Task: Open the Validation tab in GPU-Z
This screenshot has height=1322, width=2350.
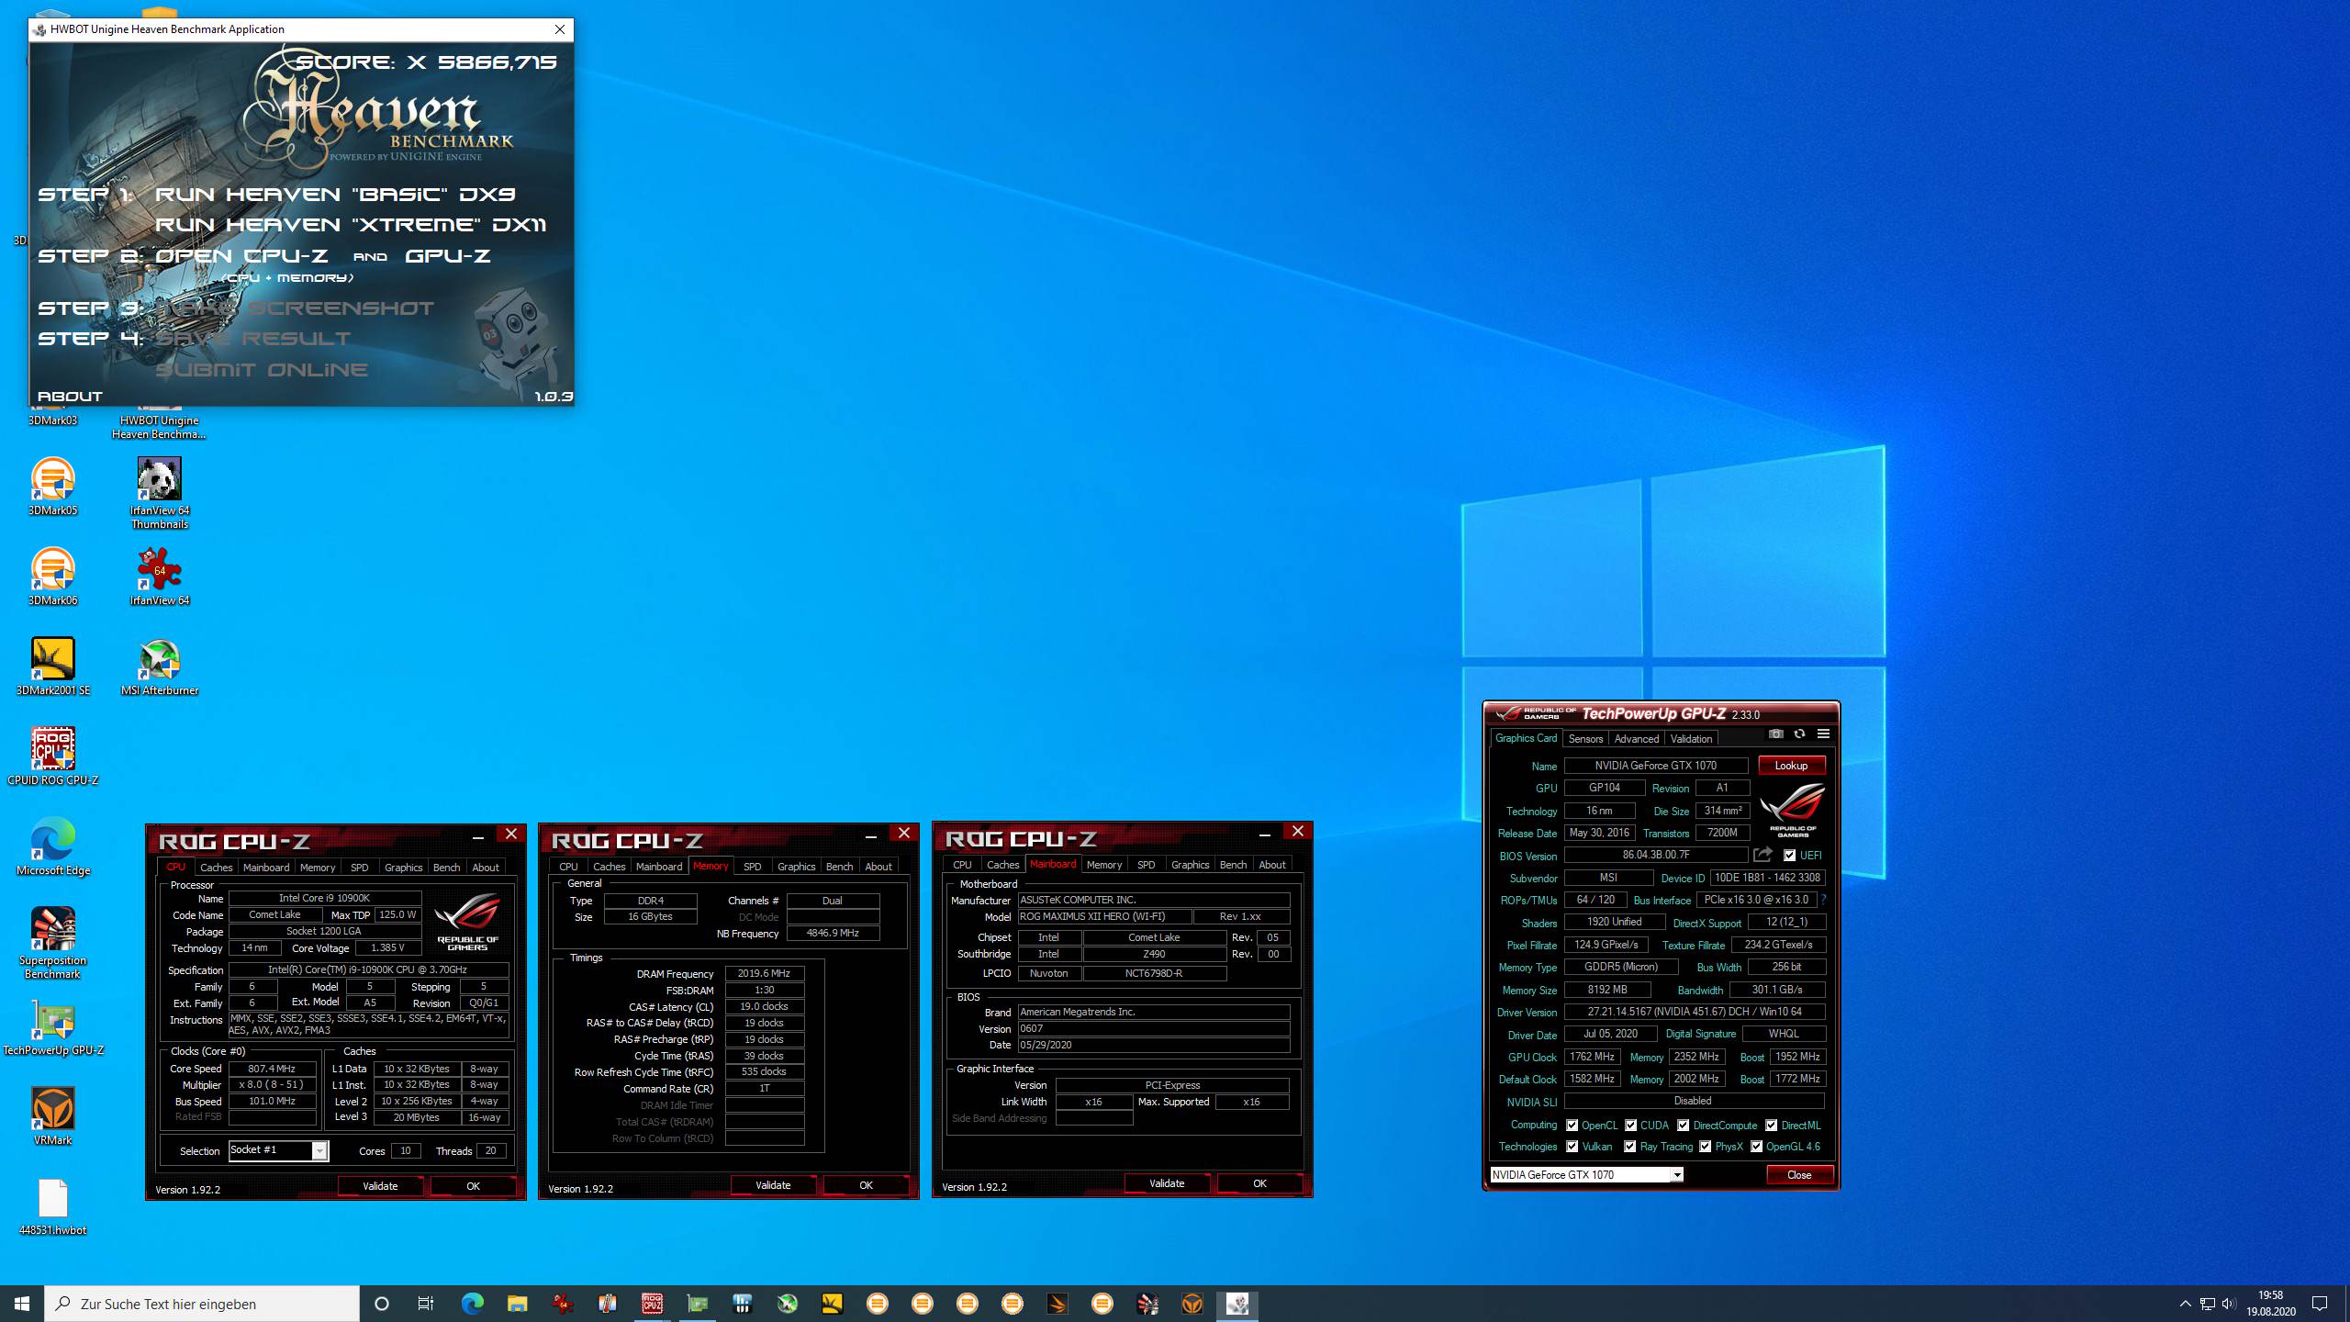Action: [x=1691, y=739]
